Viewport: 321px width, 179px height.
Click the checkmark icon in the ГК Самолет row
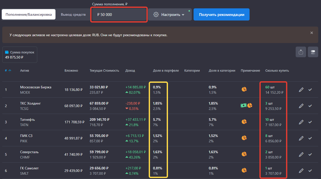pos(310,171)
